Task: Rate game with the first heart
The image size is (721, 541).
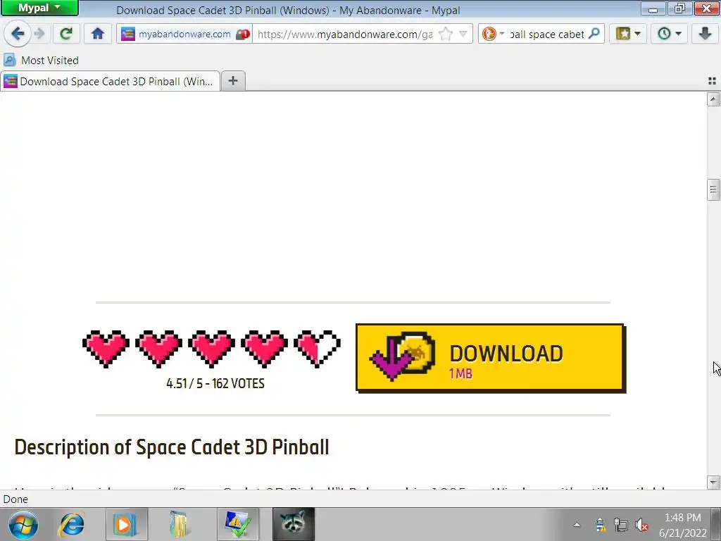Action: click(106, 349)
